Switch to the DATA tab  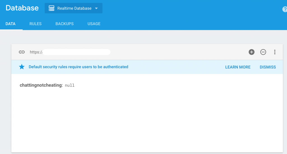coord(10,24)
